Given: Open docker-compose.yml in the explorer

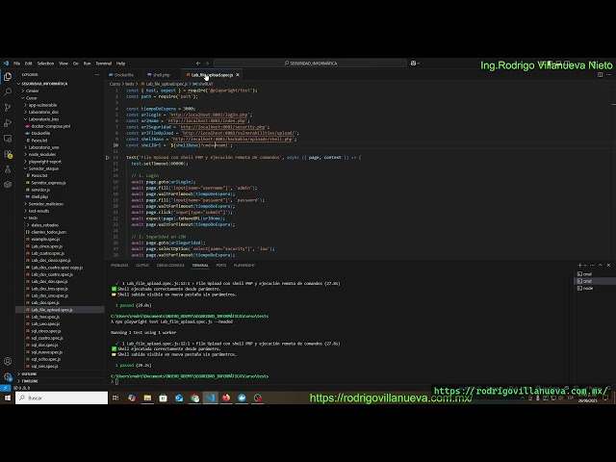Looking at the screenshot, I should [51, 126].
